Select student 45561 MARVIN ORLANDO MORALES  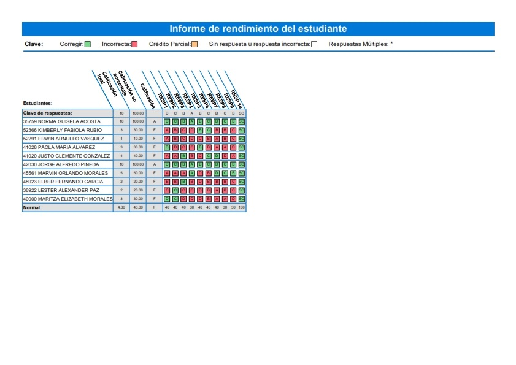coord(66,173)
